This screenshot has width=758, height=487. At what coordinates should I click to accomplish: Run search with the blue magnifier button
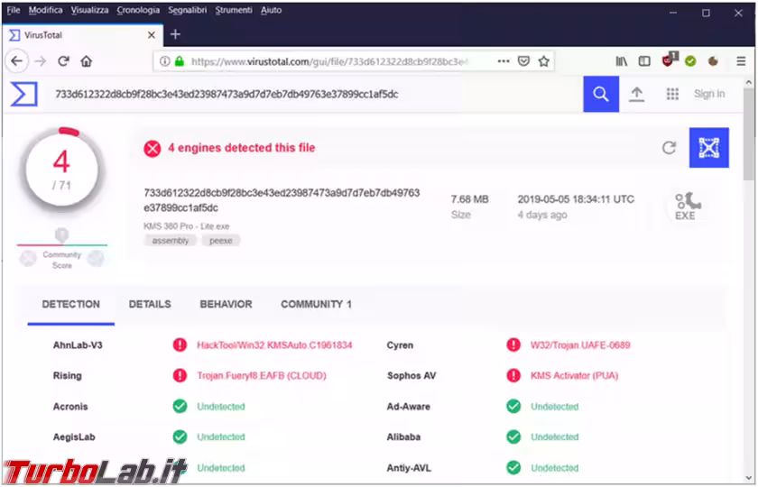601,94
